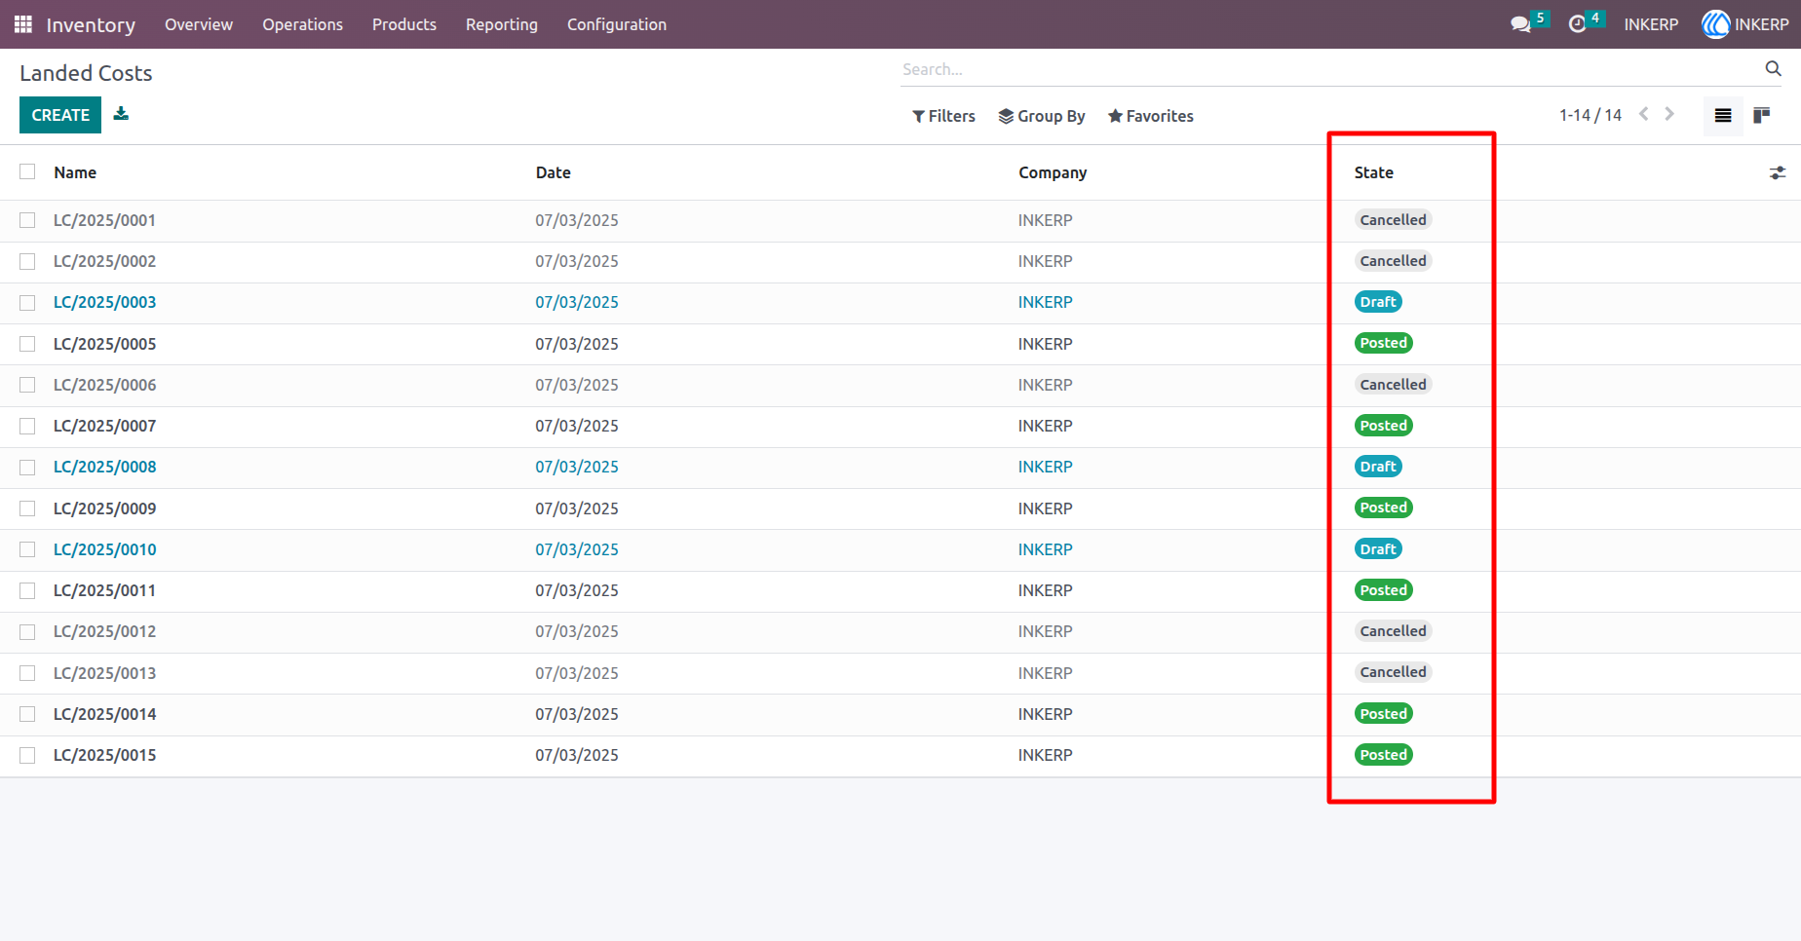
Task: Go to next page arrow
Action: tap(1669, 114)
